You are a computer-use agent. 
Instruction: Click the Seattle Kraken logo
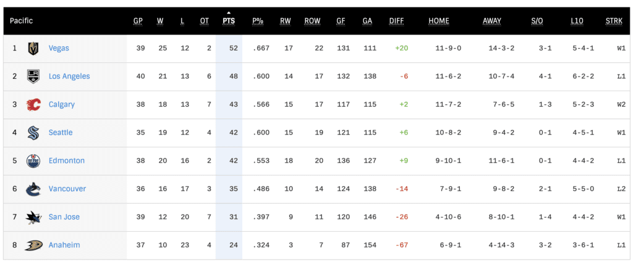tap(33, 133)
